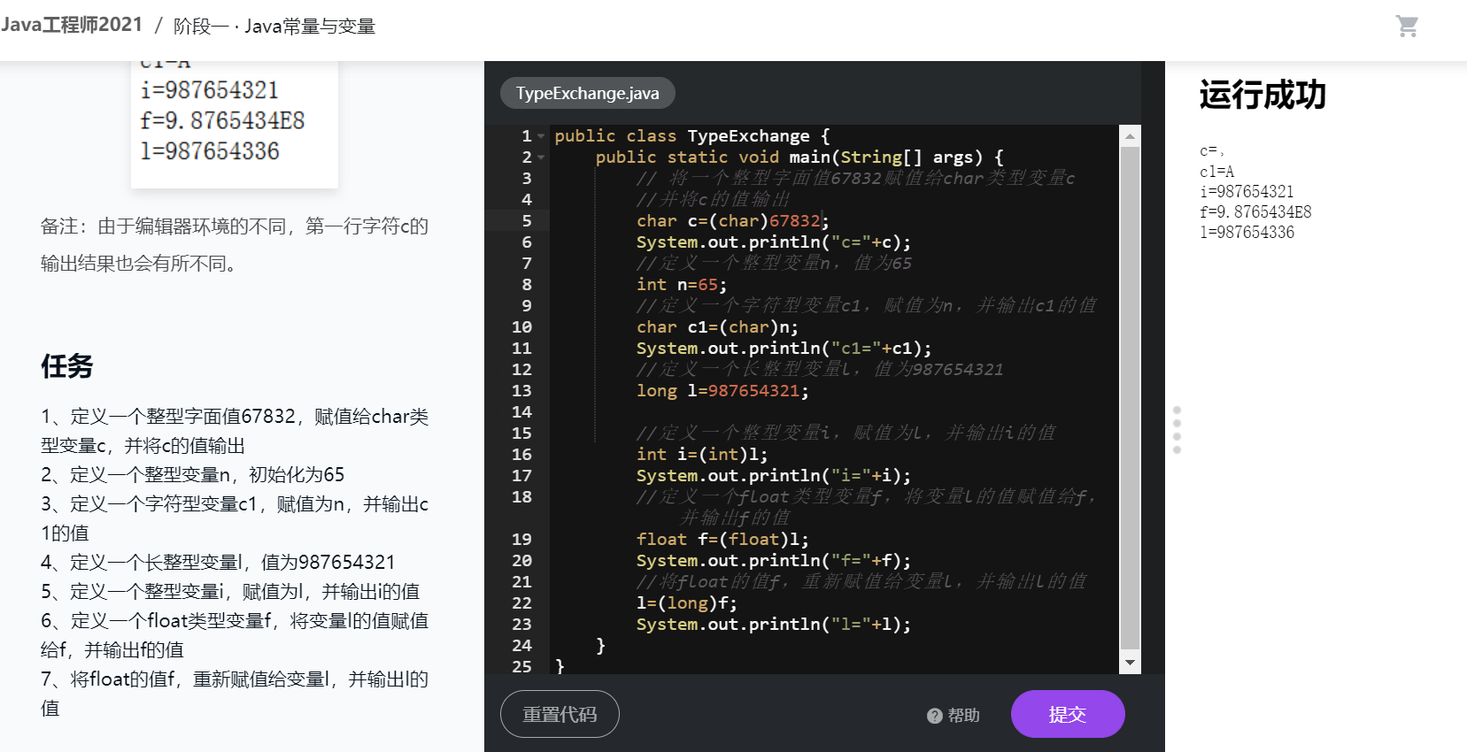Click task 2 定义一个整型变量n text
Image resolution: width=1467 pixels, height=752 pixels.
click(192, 475)
